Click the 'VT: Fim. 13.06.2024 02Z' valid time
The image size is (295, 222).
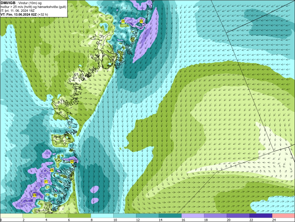[x=19, y=14]
